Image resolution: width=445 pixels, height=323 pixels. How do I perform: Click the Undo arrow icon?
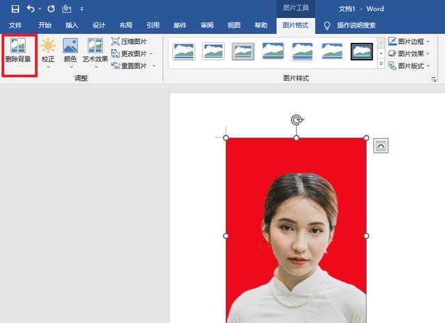[31, 9]
